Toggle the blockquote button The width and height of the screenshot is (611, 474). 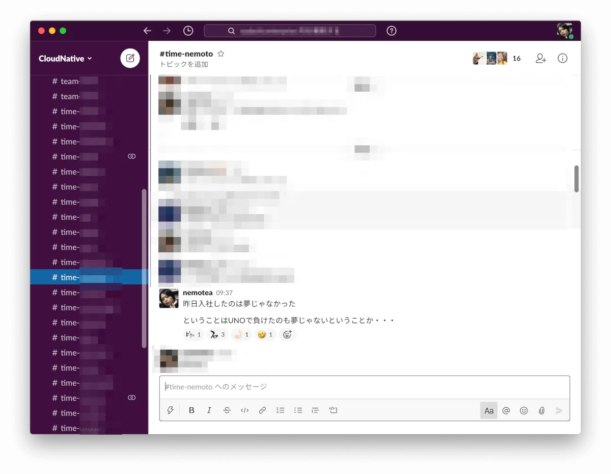[315, 410]
